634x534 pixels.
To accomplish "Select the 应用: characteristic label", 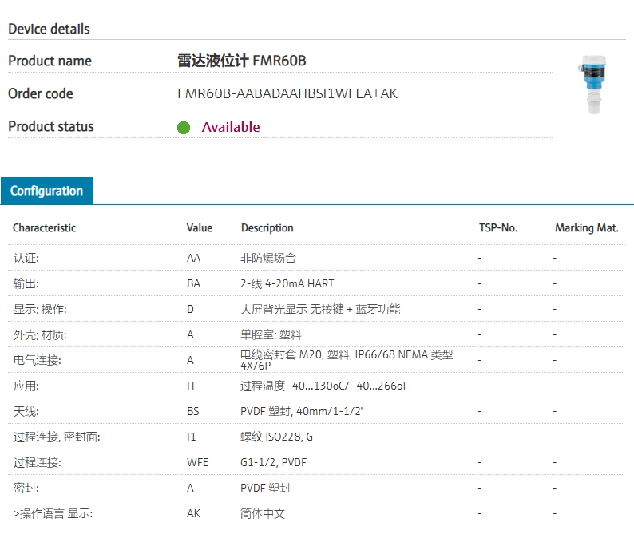I will pyautogui.click(x=26, y=386).
